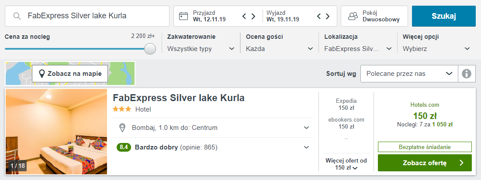Open the Lokalizacja filter dropdown
This screenshot has width=481, height=180.
tap(358, 49)
